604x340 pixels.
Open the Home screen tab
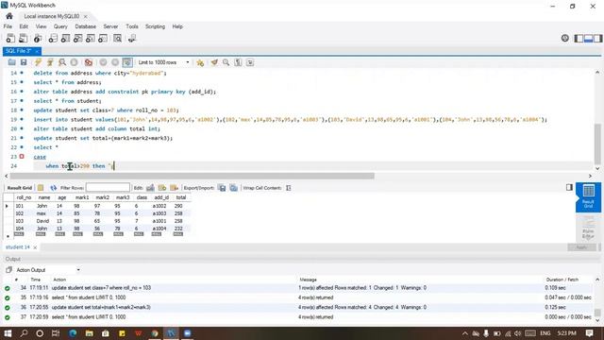click(9, 16)
